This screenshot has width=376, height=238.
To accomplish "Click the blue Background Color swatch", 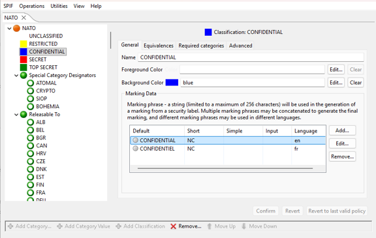I will [x=172, y=83].
